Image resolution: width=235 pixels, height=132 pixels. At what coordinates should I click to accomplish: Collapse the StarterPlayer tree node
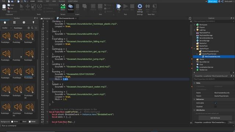tap(195, 49)
